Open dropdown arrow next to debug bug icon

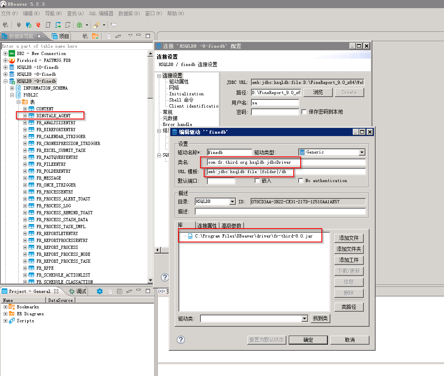click(87, 25)
